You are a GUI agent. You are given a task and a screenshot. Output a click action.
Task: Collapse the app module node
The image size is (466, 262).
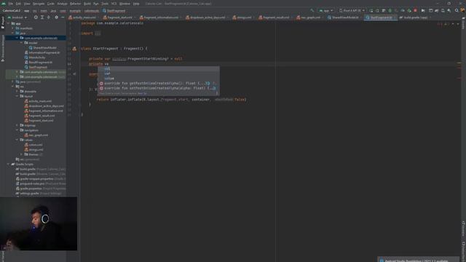click(x=8, y=23)
